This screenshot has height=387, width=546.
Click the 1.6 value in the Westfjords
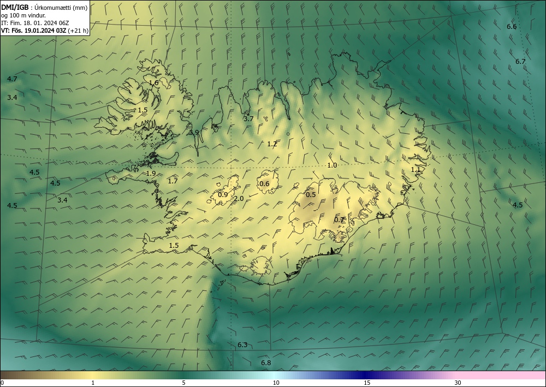click(153, 83)
